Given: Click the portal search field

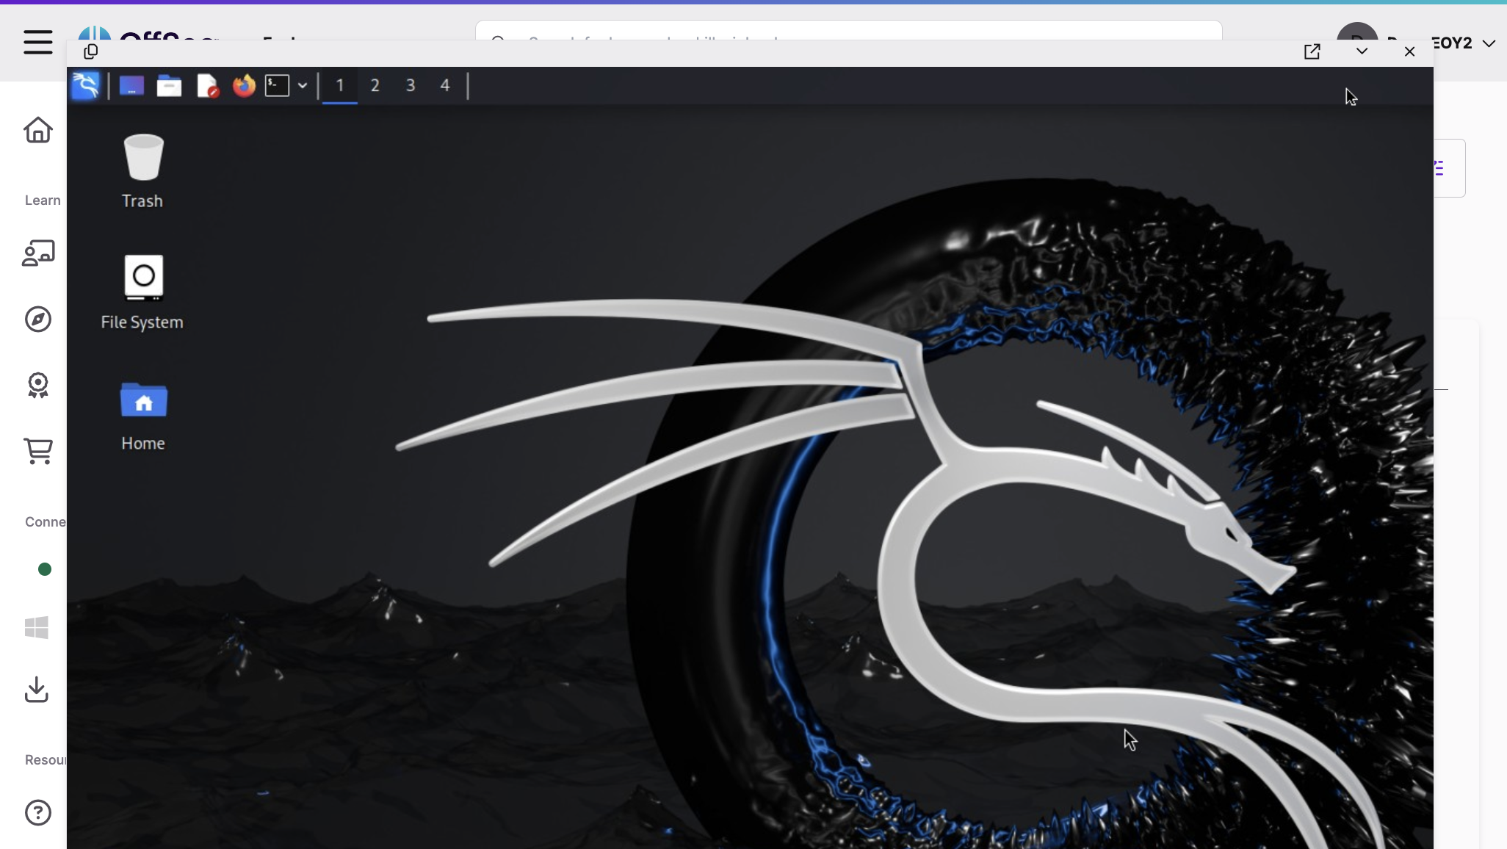Looking at the screenshot, I should point(848,31).
